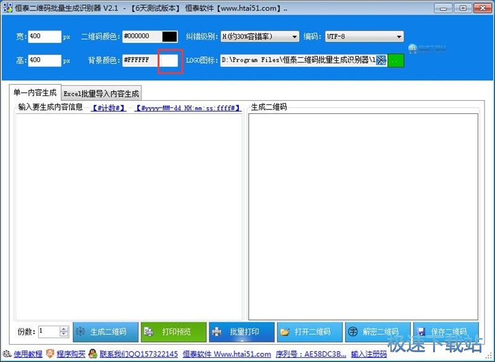Click the shield icon beside 程序购买

pos(50,354)
